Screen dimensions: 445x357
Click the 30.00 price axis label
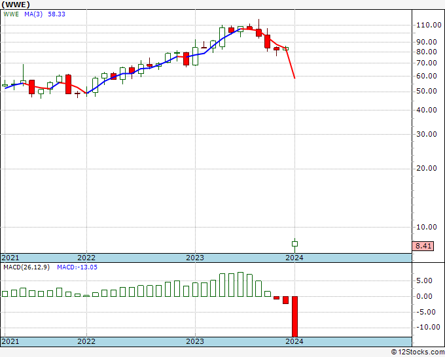tap(426, 134)
